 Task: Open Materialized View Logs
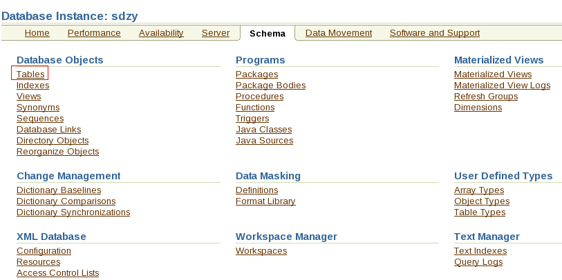click(502, 86)
